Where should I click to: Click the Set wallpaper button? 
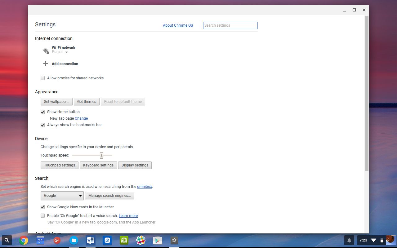pyautogui.click(x=57, y=102)
